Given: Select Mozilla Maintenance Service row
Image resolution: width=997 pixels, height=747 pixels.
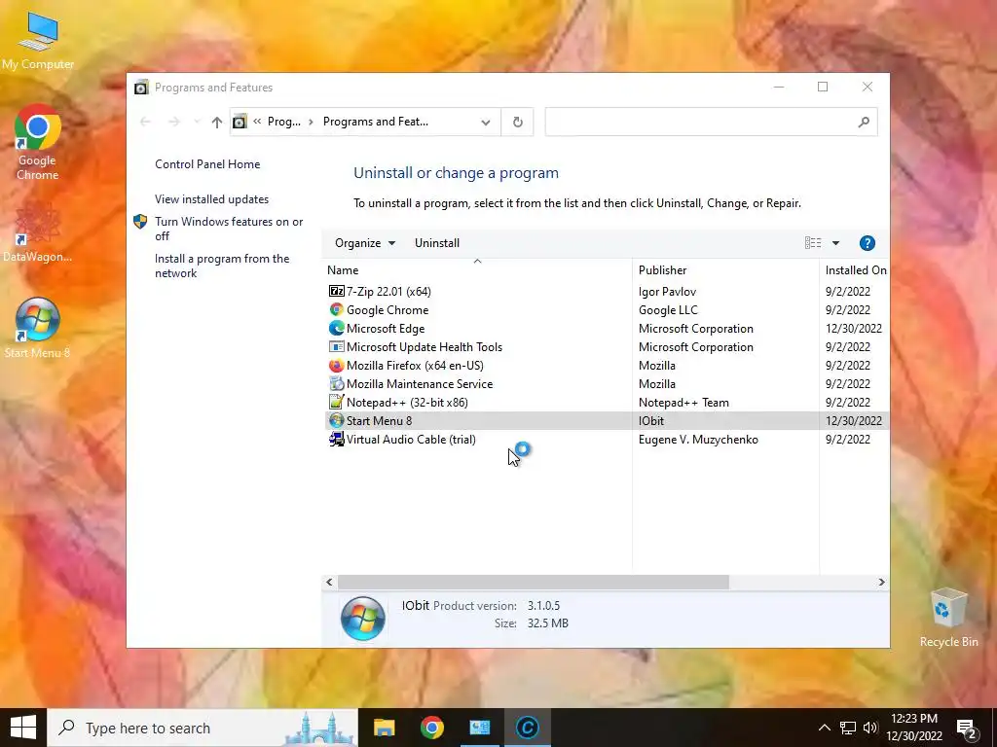Looking at the screenshot, I should 608,383.
